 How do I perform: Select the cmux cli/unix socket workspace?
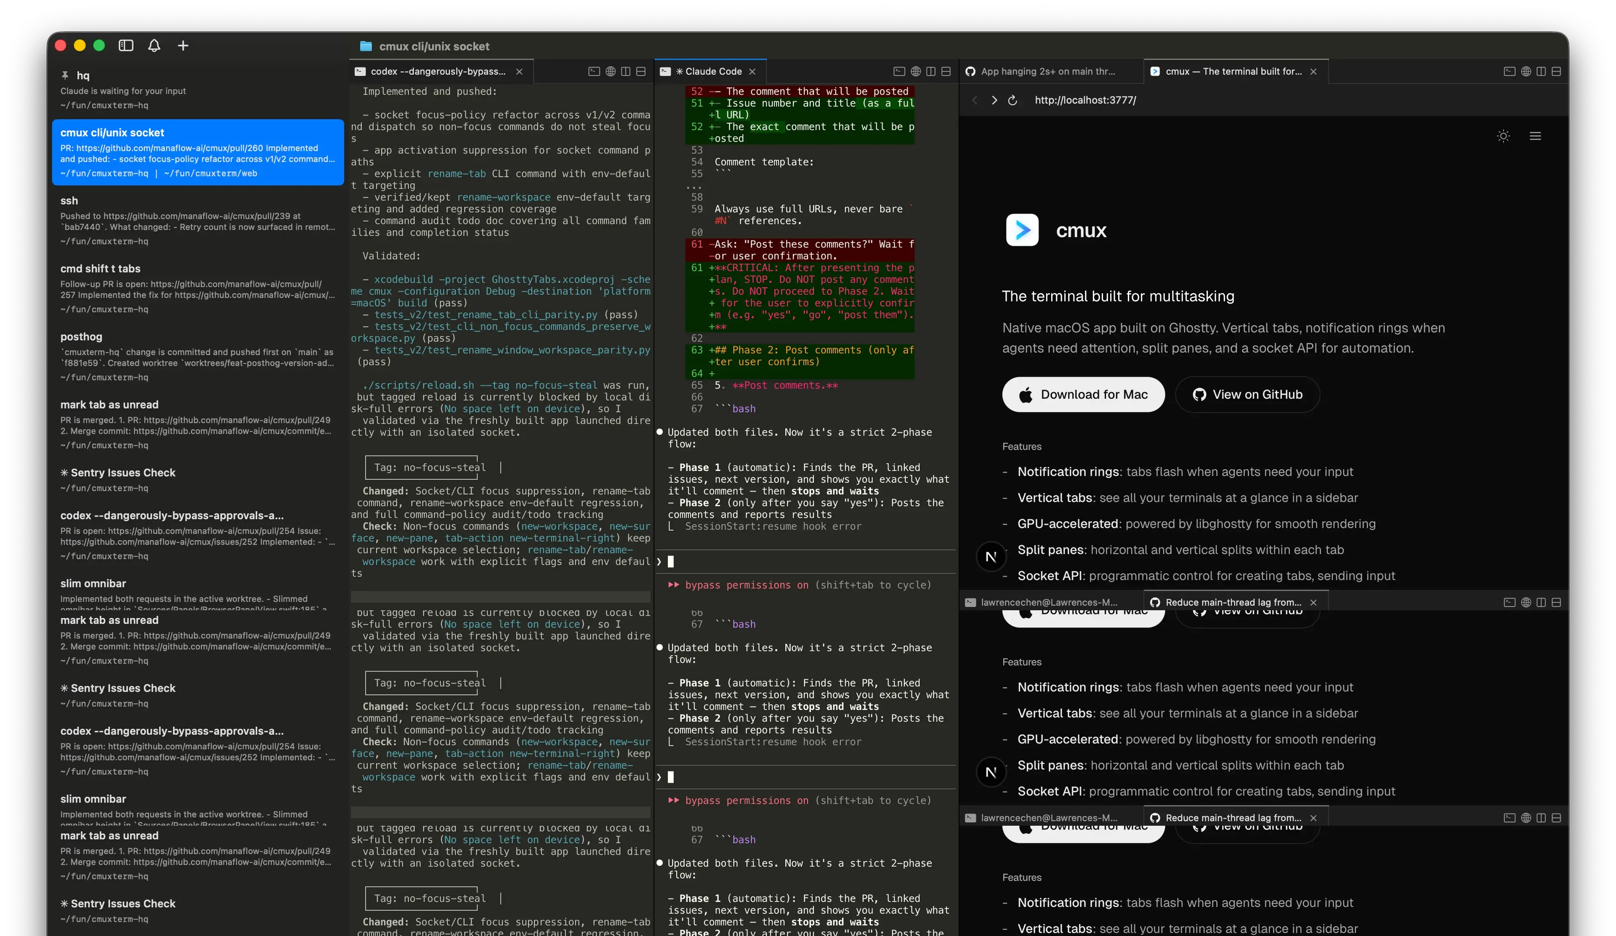coord(197,153)
